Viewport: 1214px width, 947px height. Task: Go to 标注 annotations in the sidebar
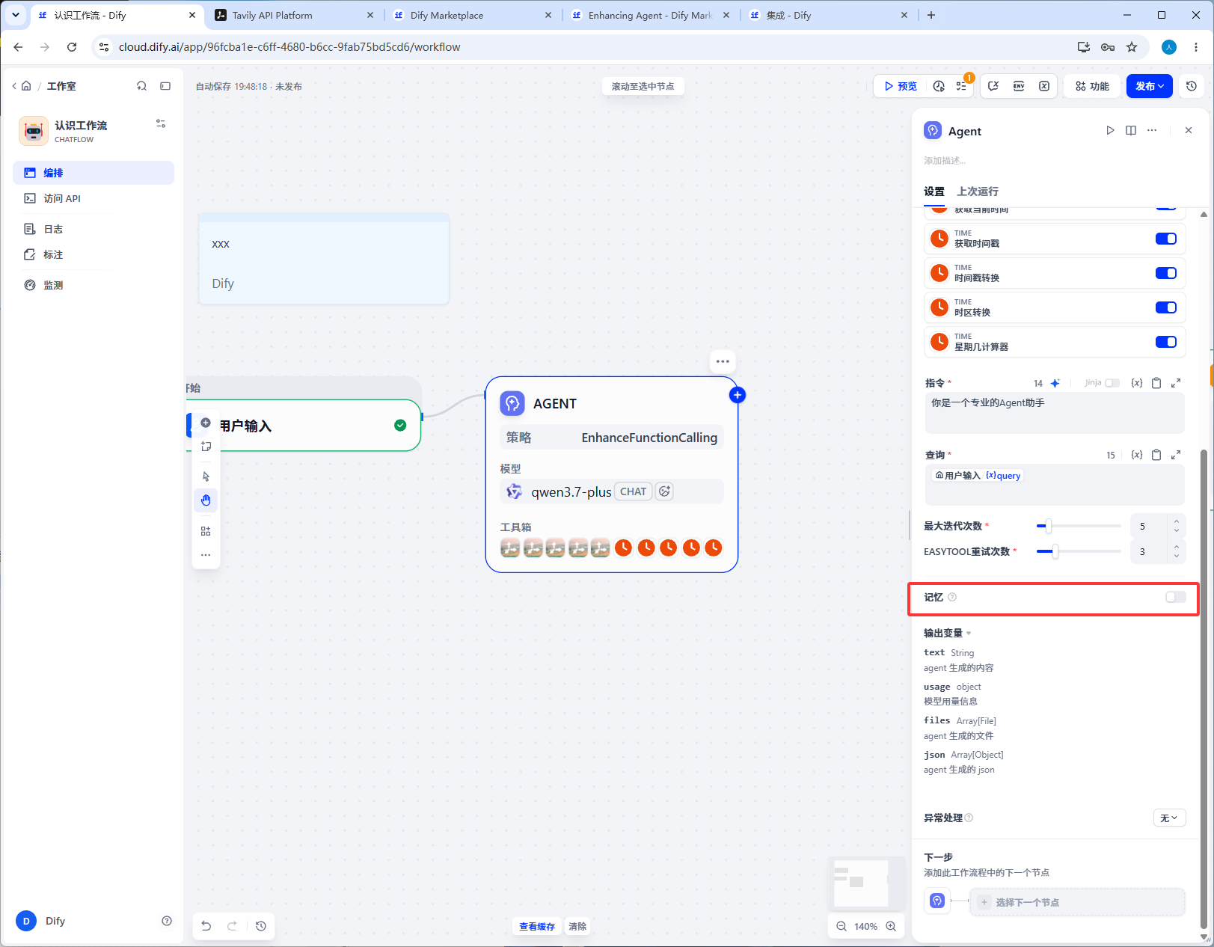(93, 254)
